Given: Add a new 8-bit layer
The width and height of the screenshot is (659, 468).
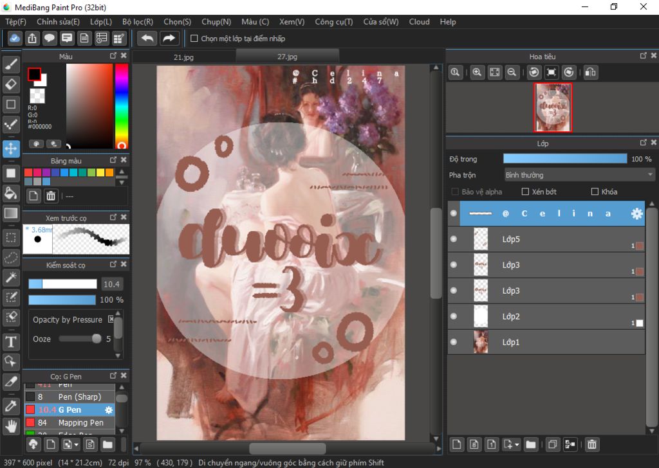Looking at the screenshot, I should [x=474, y=444].
